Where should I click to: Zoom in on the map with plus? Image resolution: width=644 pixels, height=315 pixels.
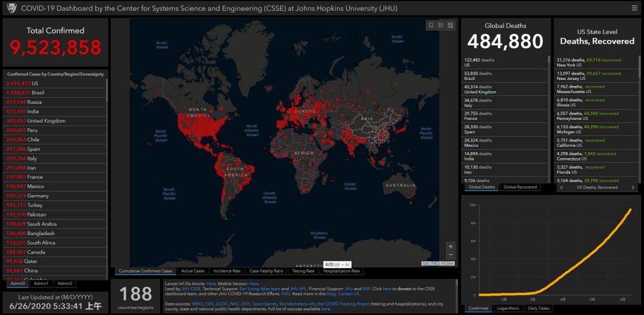click(451, 246)
